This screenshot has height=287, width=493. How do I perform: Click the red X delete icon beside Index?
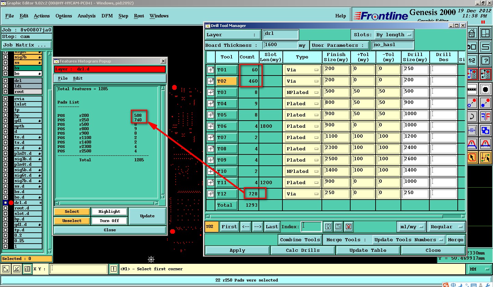[348, 227]
